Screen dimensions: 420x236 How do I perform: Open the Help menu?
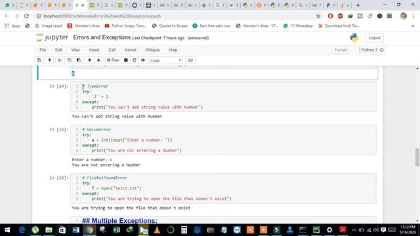tap(173, 50)
